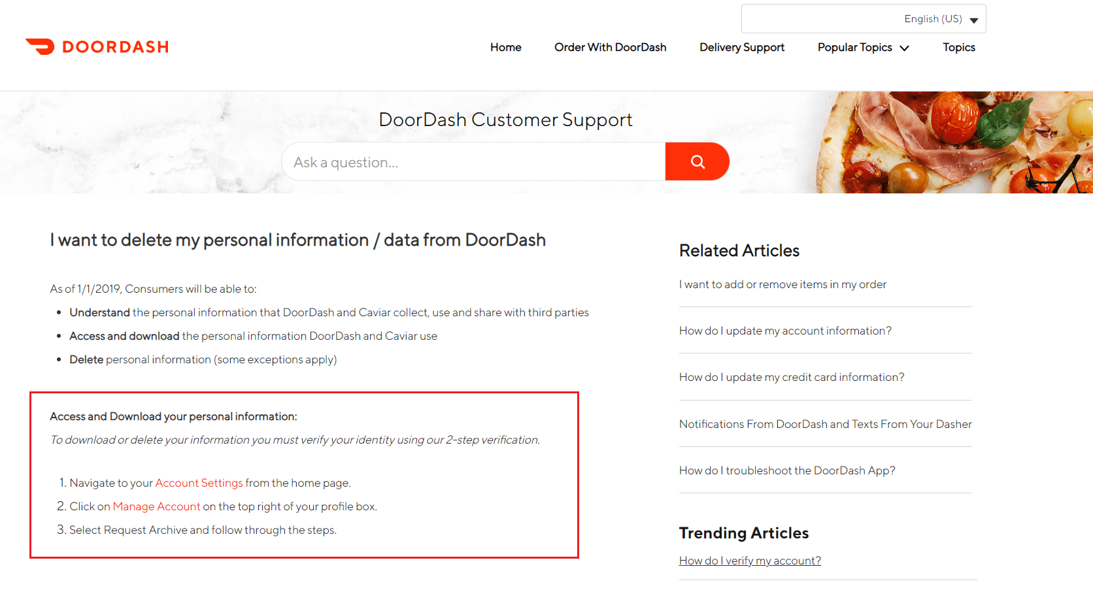Open 'How do I verify my account?' trending link

(x=750, y=561)
